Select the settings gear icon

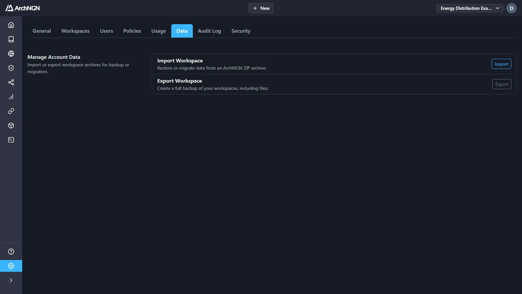click(11, 266)
